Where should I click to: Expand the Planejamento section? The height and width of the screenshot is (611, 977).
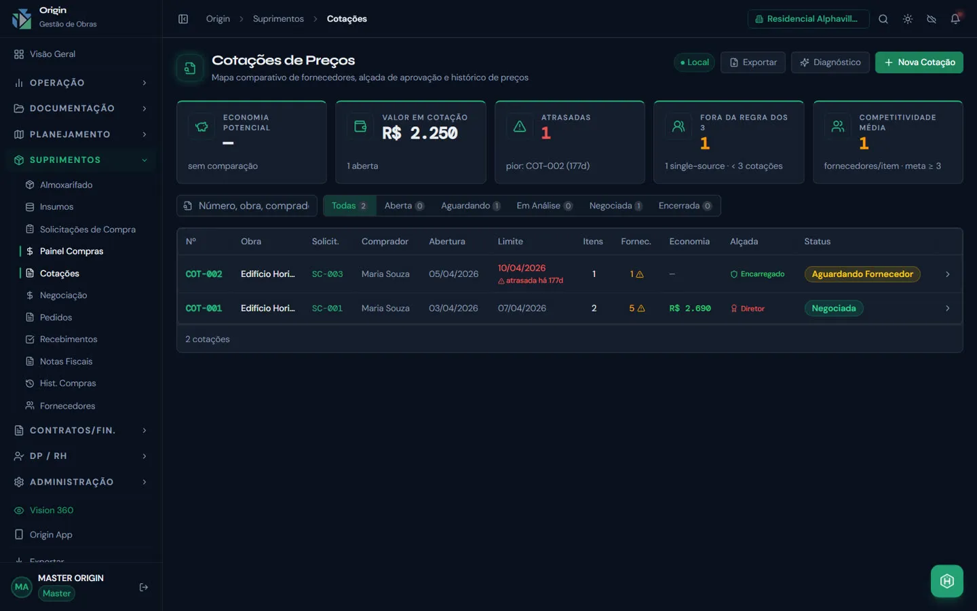pos(81,134)
